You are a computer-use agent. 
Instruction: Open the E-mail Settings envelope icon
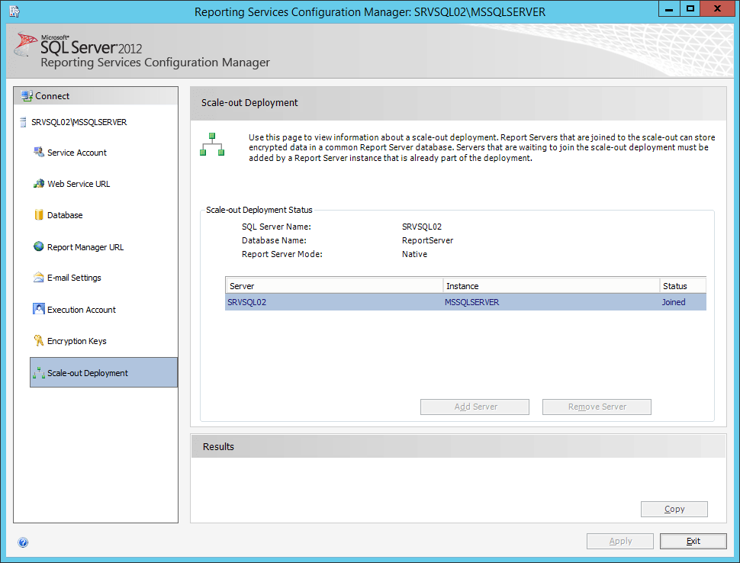40,277
